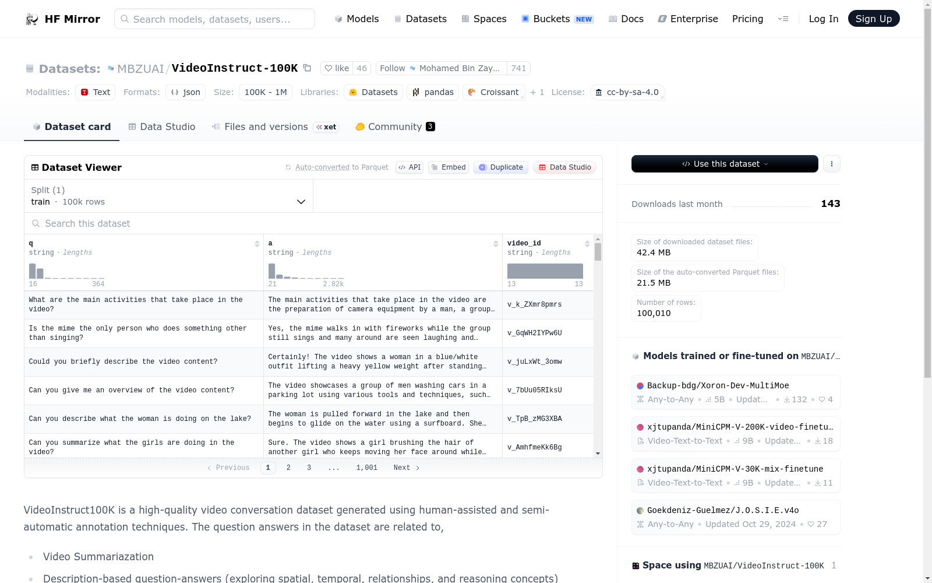Viewport: 932px width, 583px height.
Task: Click the Goekdeniz-Guelmez model avatar
Action: pyautogui.click(x=640, y=510)
